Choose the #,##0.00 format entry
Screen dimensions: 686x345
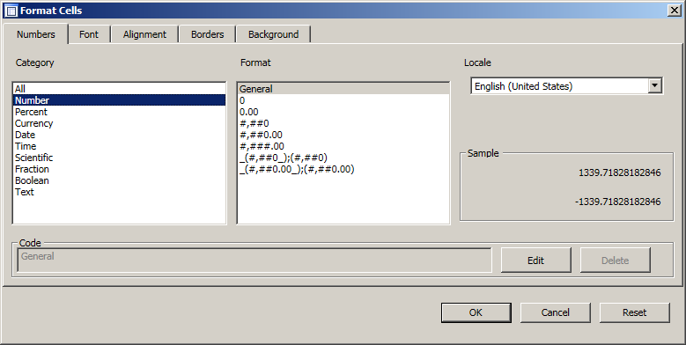point(343,135)
